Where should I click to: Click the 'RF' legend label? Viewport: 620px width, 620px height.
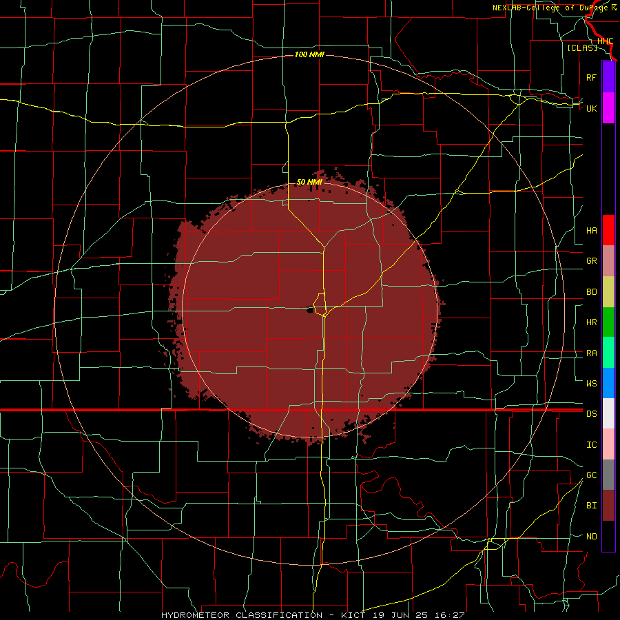[591, 78]
